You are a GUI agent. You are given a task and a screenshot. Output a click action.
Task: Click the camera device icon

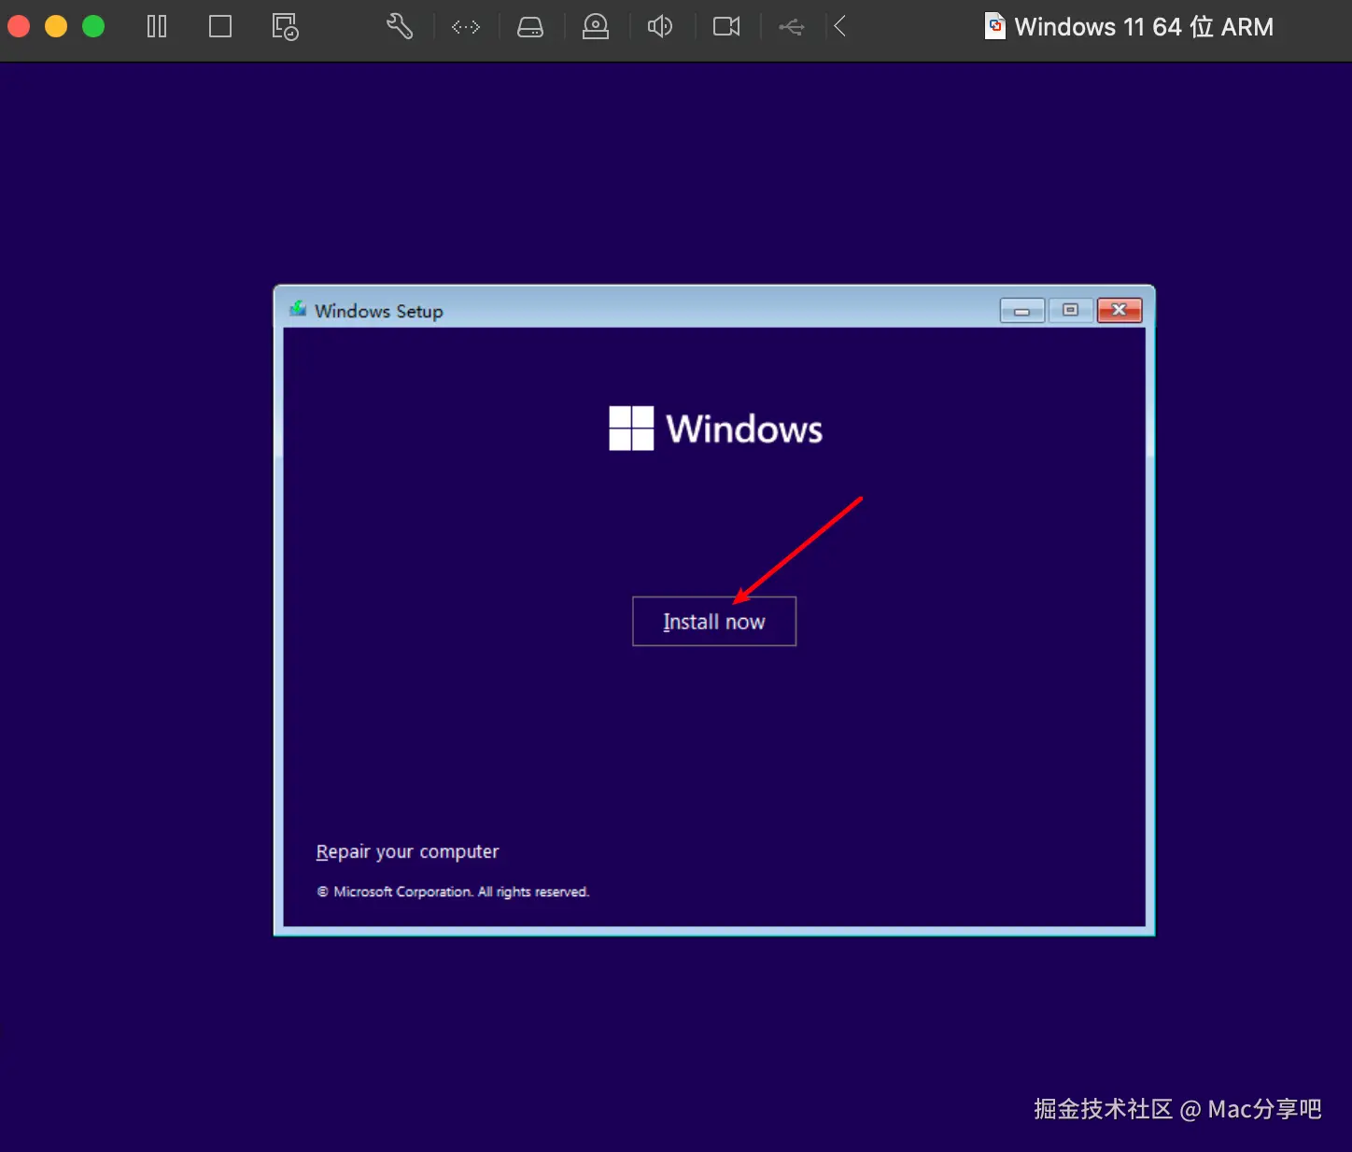(726, 26)
